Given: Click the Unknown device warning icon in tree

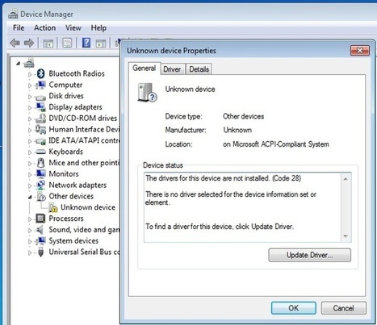Looking at the screenshot, I should click(x=53, y=207).
